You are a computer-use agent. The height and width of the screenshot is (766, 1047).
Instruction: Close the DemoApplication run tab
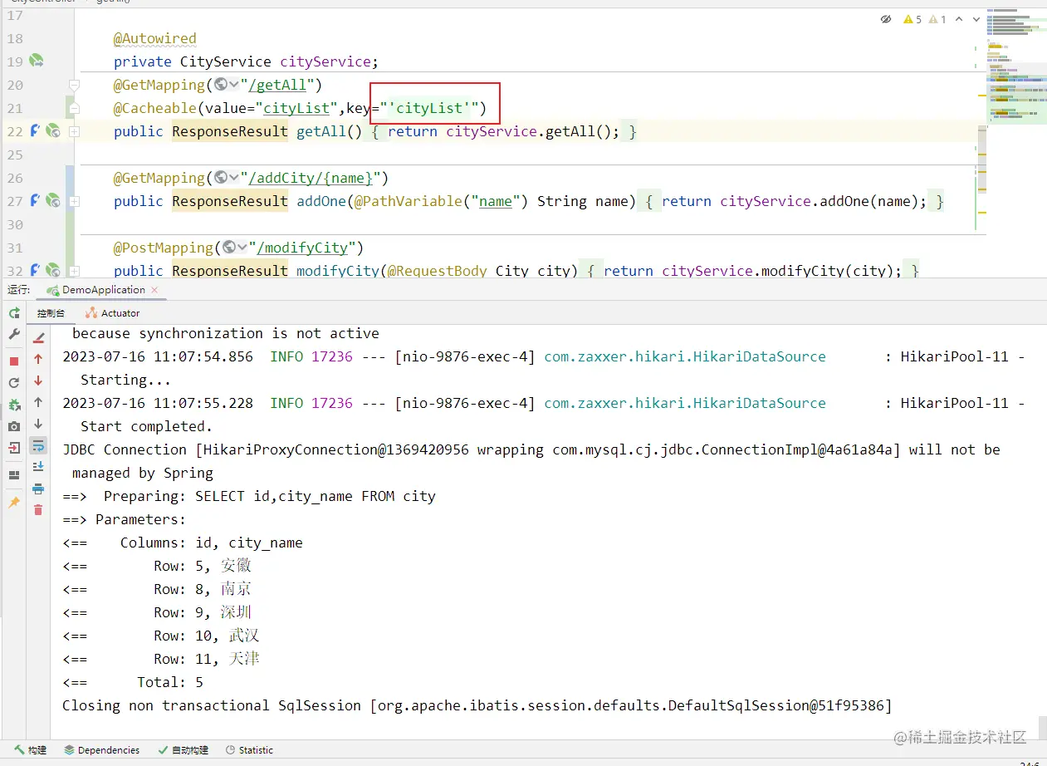pos(154,290)
